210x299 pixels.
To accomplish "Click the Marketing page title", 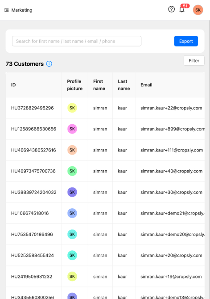I will [22, 10].
